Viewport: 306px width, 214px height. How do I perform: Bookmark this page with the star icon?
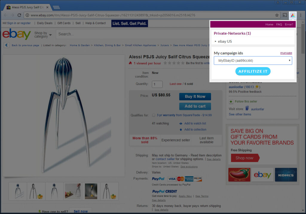(x=277, y=15)
